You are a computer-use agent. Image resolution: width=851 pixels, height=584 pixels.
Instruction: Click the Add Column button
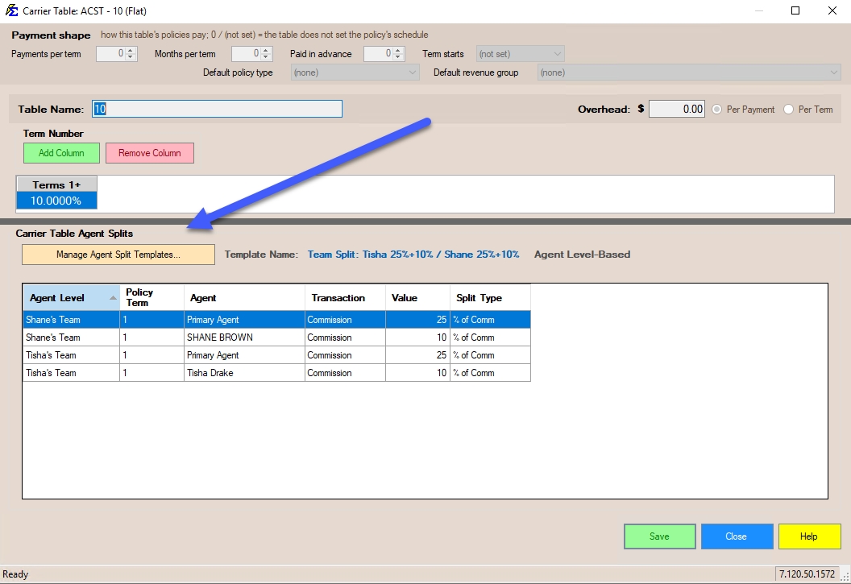tap(61, 153)
